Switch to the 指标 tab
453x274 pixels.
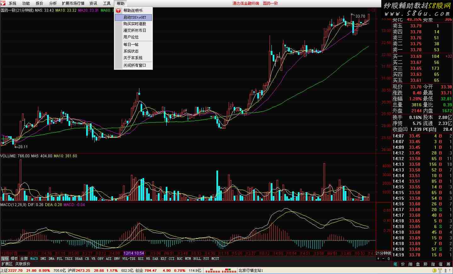(x=5, y=259)
